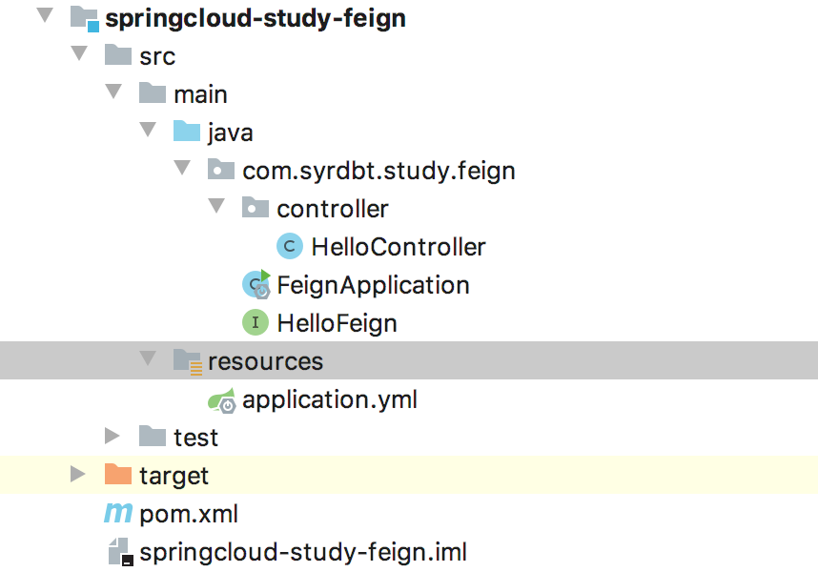The image size is (818, 572).
Task: Click the HelloController class icon
Action: point(288,246)
